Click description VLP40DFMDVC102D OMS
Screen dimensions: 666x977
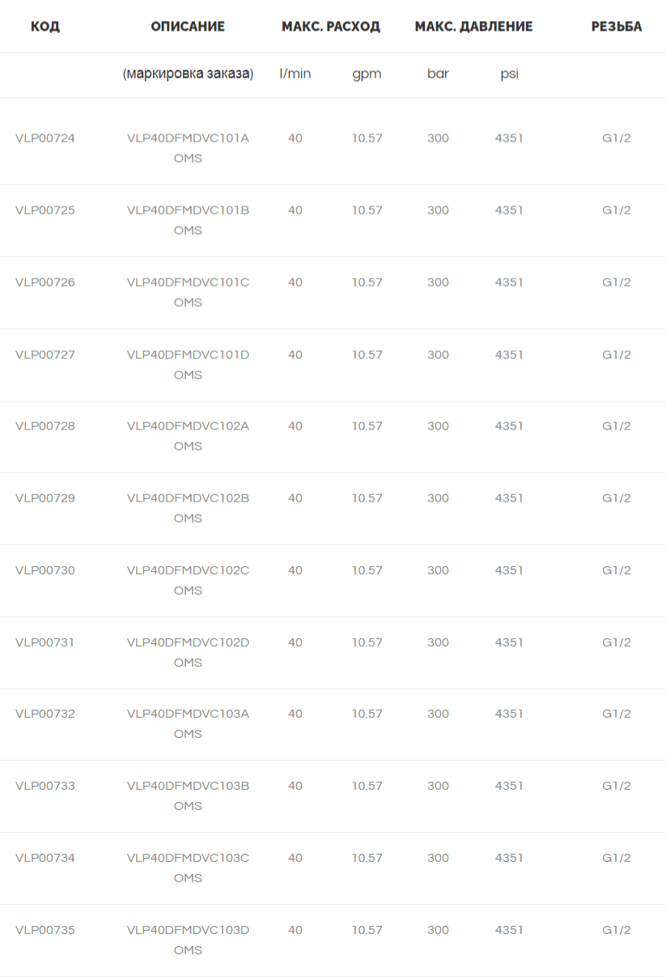click(188, 652)
